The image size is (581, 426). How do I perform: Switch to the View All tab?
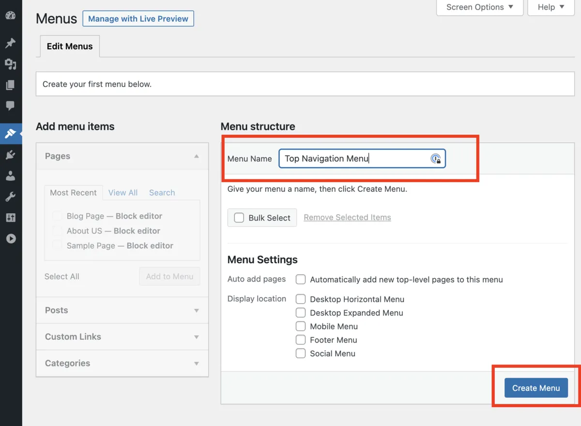pyautogui.click(x=123, y=192)
